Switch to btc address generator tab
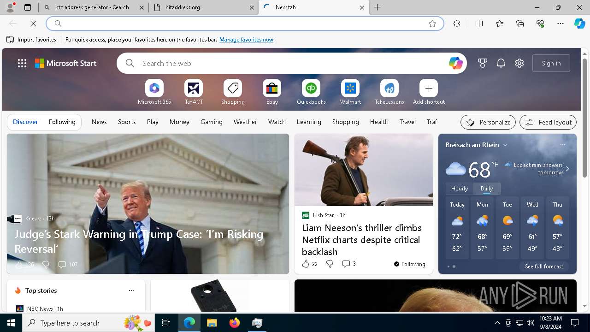590x332 pixels. [94, 7]
